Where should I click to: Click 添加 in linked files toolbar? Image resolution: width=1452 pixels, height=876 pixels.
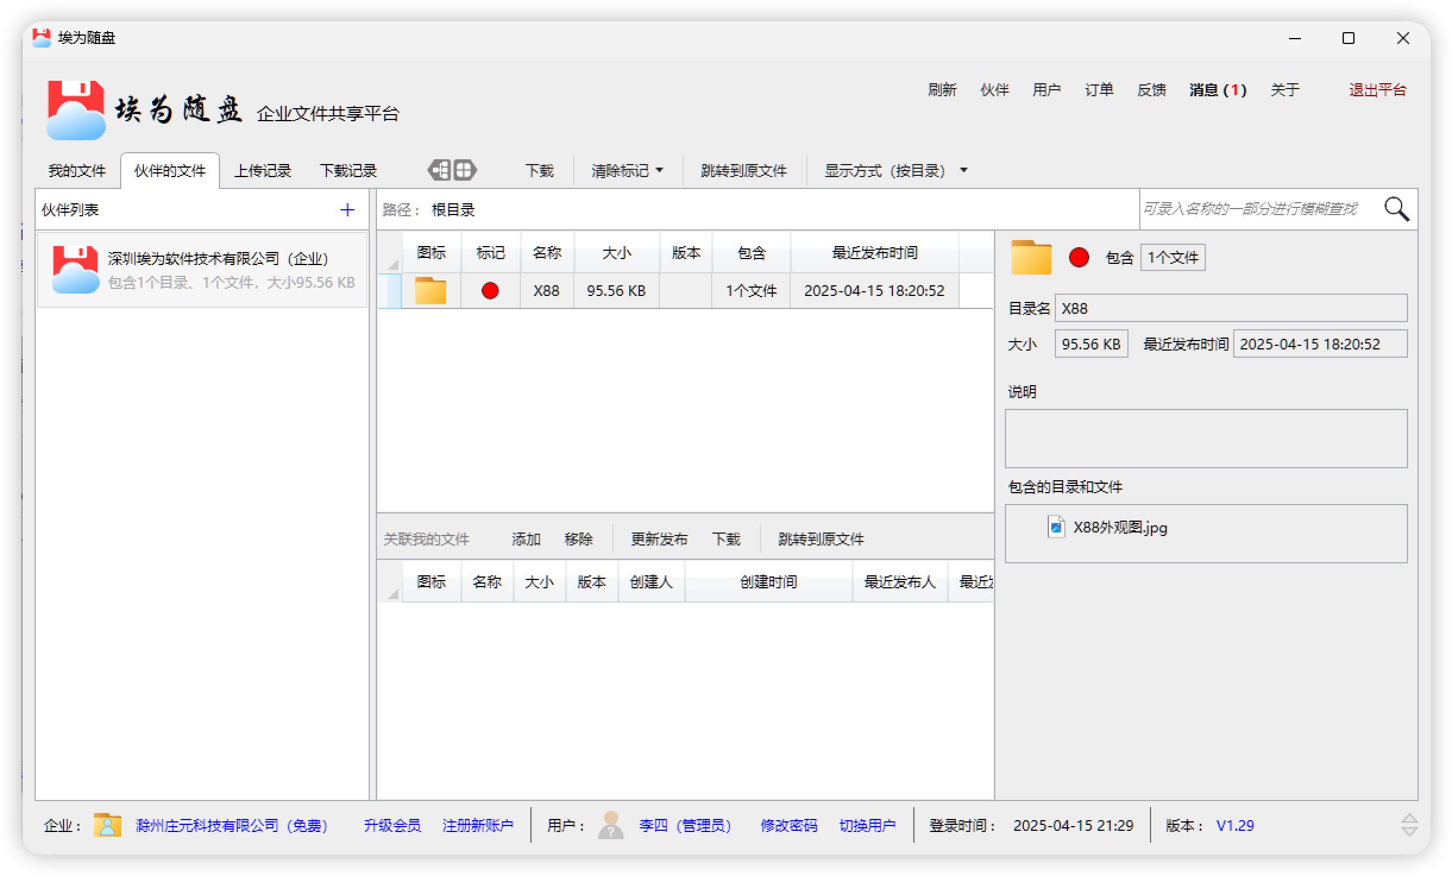[526, 539]
